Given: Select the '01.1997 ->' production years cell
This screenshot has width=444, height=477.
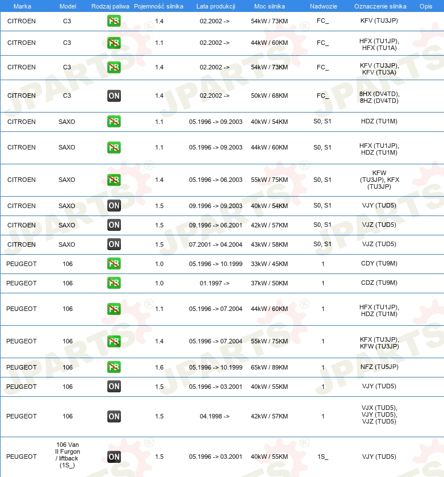Looking at the screenshot, I should [215, 283].
